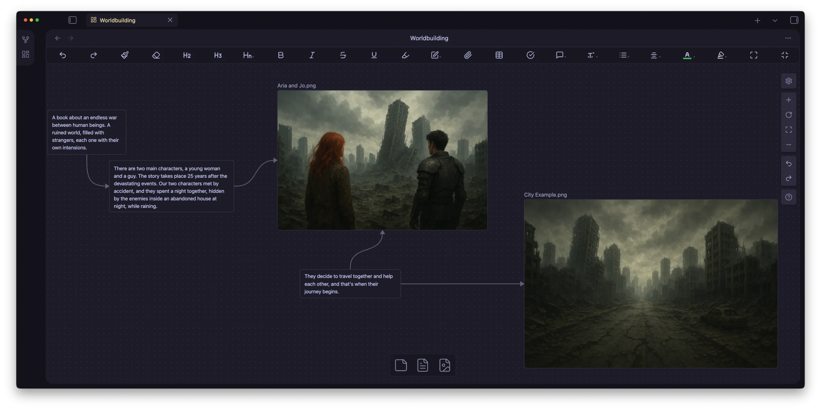Open a new tab with plus
This screenshot has width=821, height=410.
click(x=758, y=20)
